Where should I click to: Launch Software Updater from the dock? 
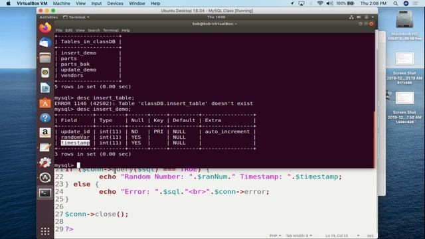(x=45, y=178)
